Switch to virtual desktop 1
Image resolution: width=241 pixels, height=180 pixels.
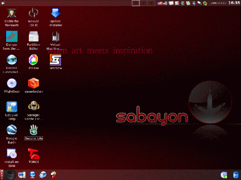[136, 3]
